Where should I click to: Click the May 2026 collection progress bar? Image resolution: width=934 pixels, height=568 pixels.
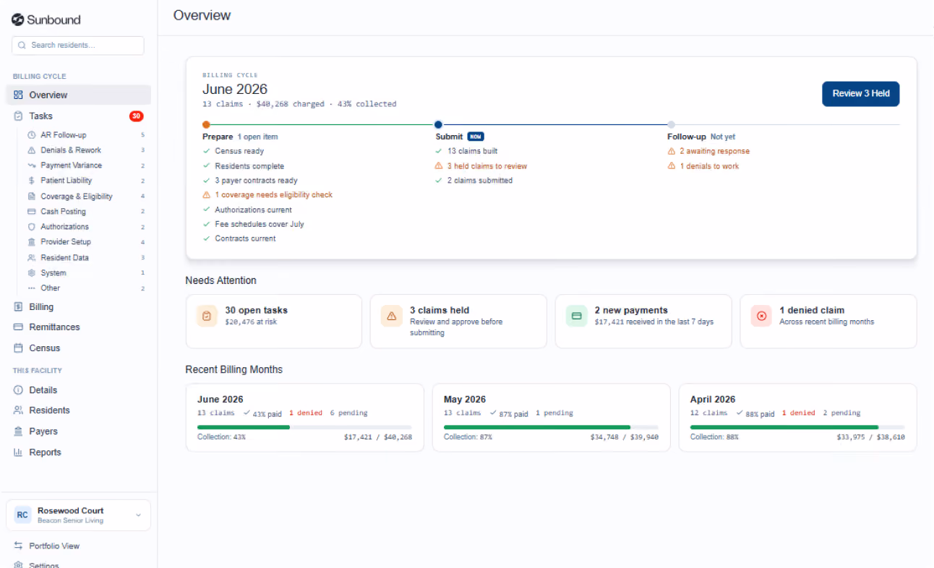551,427
